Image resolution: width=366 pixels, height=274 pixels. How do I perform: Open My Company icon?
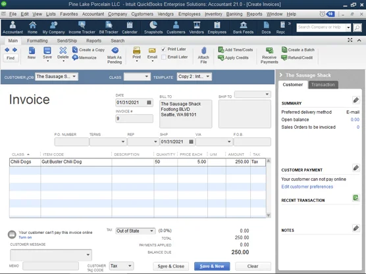[x=53, y=27]
